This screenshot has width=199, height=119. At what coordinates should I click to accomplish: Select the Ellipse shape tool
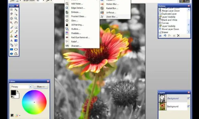[11, 54]
